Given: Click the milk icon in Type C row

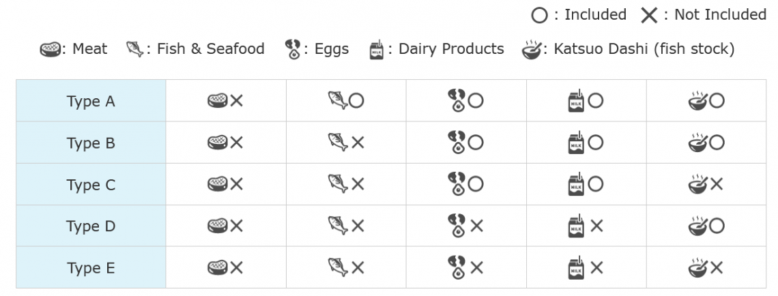Looking at the screenshot, I should pyautogui.click(x=576, y=184).
